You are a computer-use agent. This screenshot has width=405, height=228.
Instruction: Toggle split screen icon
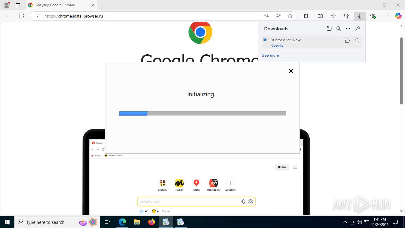click(320, 16)
